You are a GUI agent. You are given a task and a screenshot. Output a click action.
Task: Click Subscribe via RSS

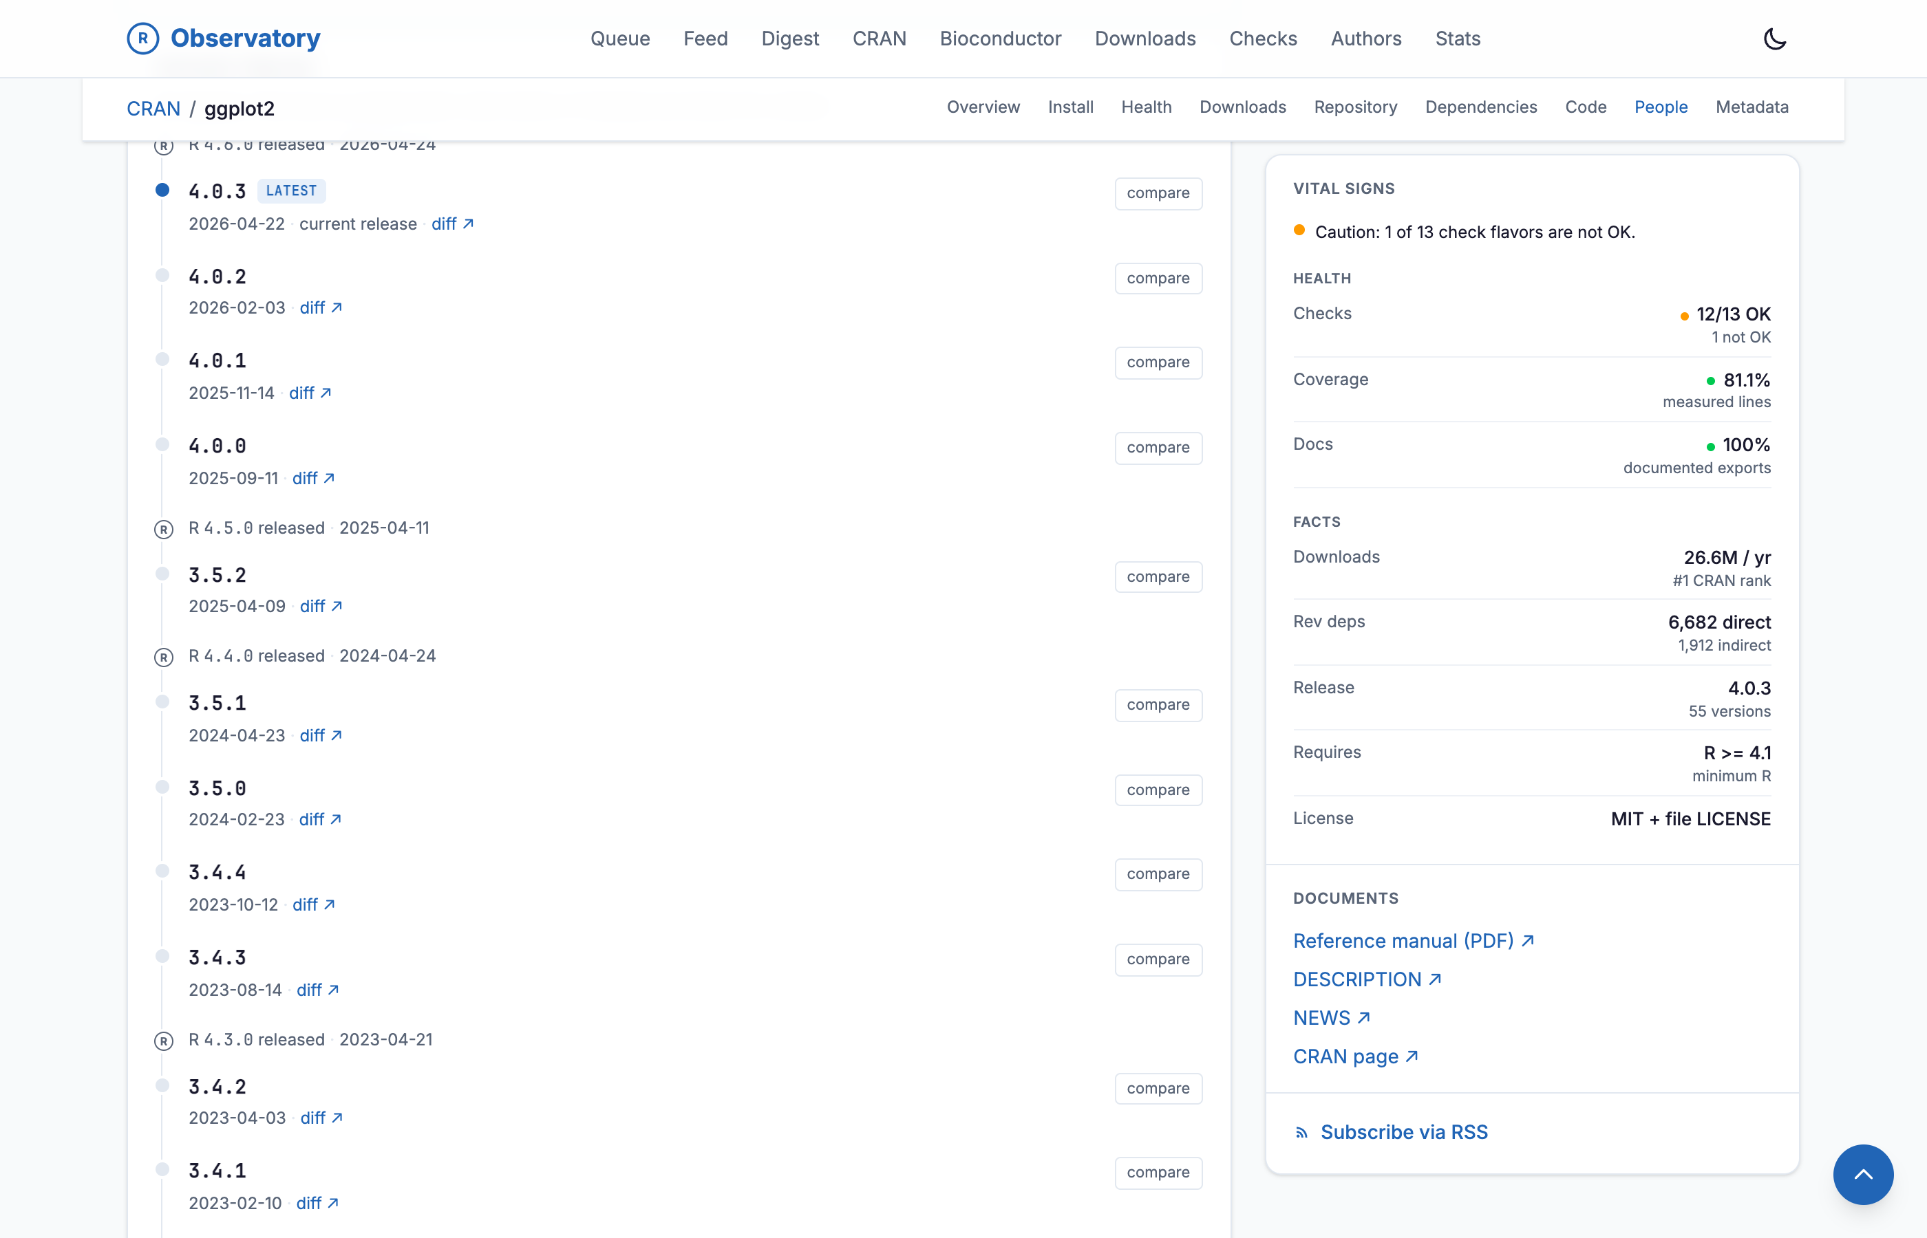click(x=1403, y=1133)
